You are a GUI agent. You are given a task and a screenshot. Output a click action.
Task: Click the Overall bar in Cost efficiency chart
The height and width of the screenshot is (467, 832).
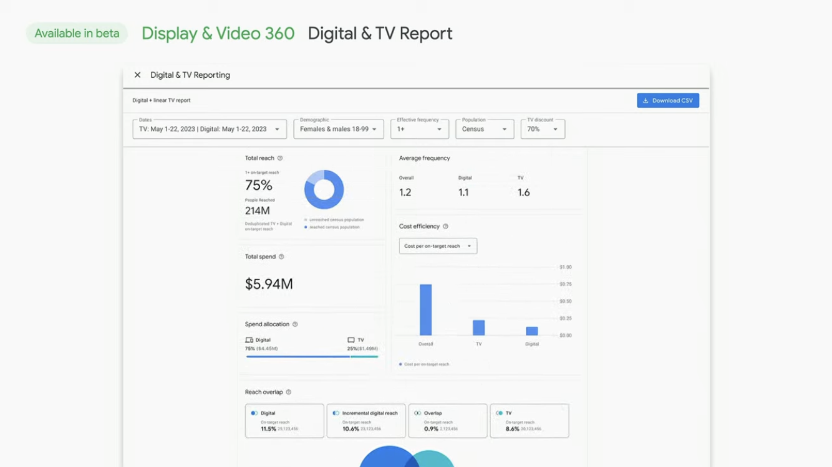pyautogui.click(x=426, y=309)
